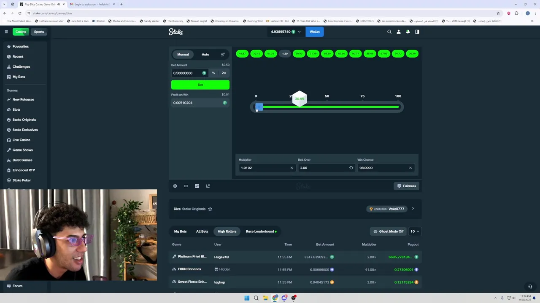Click the green Bet button
The height and width of the screenshot is (303, 540).
point(200,85)
